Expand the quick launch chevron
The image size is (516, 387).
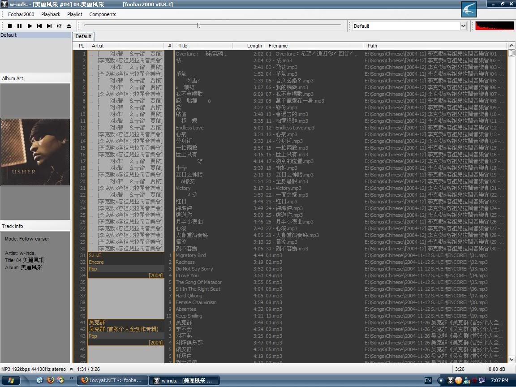(71, 378)
